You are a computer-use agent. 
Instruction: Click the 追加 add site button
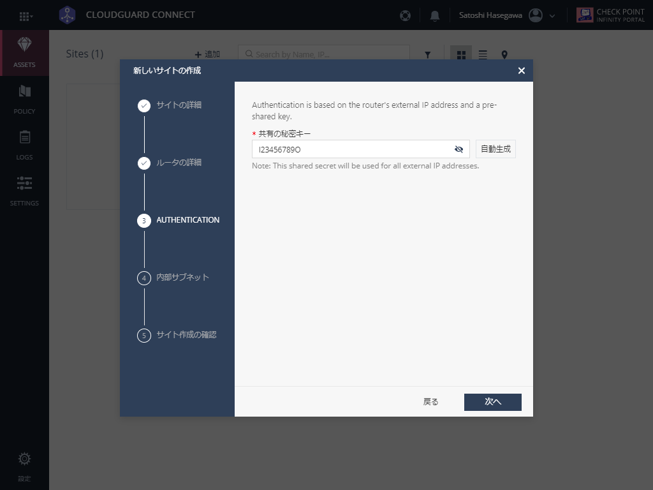pyautogui.click(x=207, y=54)
